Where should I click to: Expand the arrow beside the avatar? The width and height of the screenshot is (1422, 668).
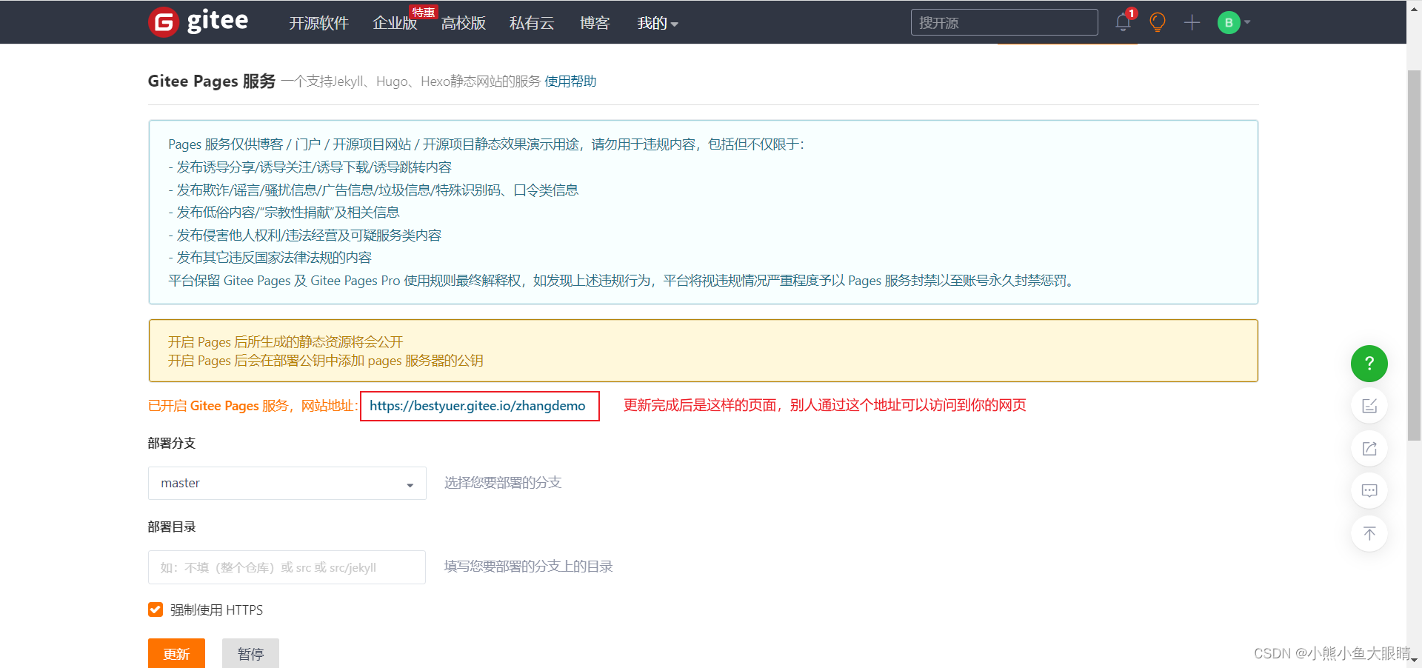[1247, 22]
